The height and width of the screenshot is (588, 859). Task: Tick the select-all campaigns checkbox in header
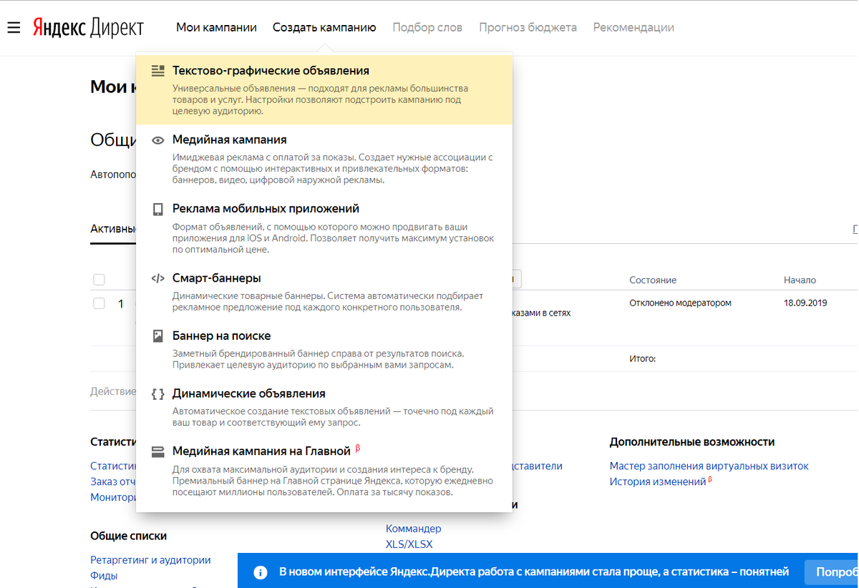pos(99,280)
